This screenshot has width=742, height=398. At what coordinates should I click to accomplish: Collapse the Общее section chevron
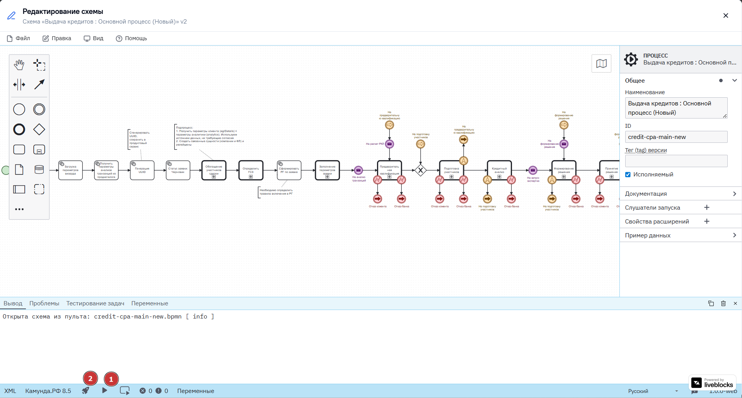(x=735, y=80)
